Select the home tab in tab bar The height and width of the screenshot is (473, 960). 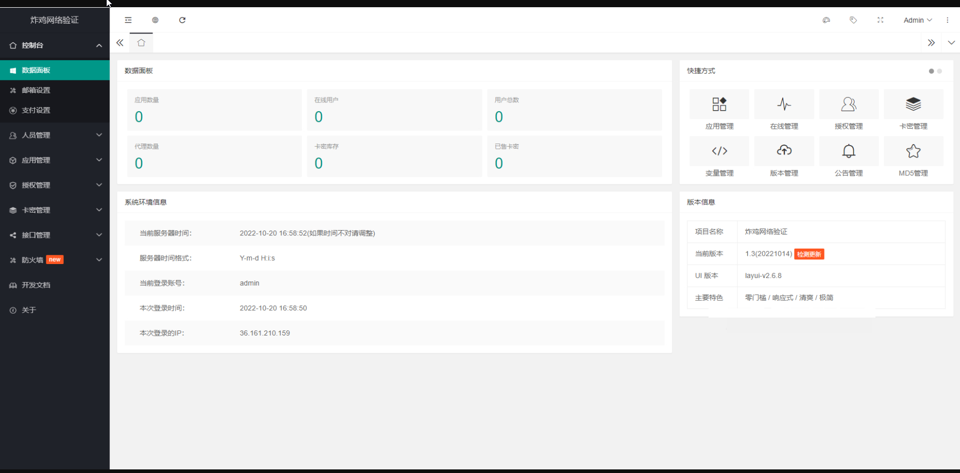tap(141, 43)
